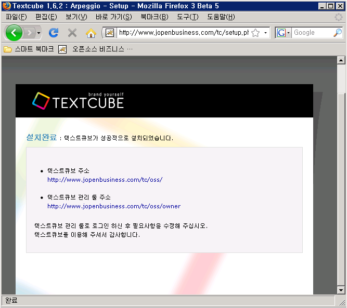Open the 오픈소스 비즈니스 bookmark

(95, 49)
